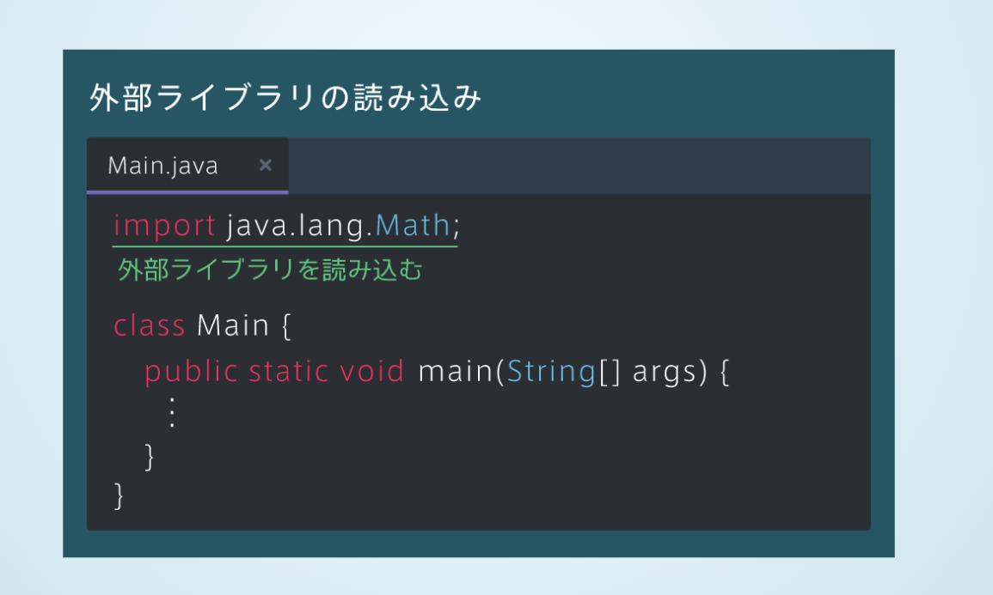Click the import keyword
Screen dimensions: 993x595
[x=165, y=227]
